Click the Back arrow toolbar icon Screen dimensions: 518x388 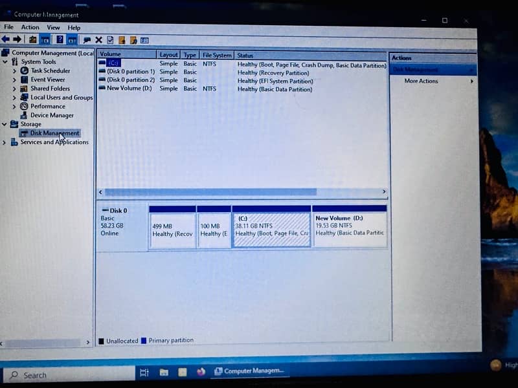[x=5, y=39]
